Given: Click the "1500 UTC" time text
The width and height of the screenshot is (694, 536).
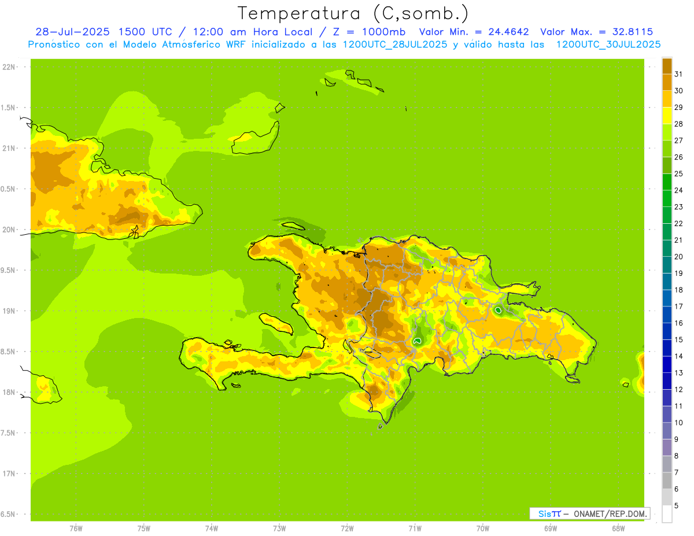Looking at the screenshot, I should [x=145, y=32].
